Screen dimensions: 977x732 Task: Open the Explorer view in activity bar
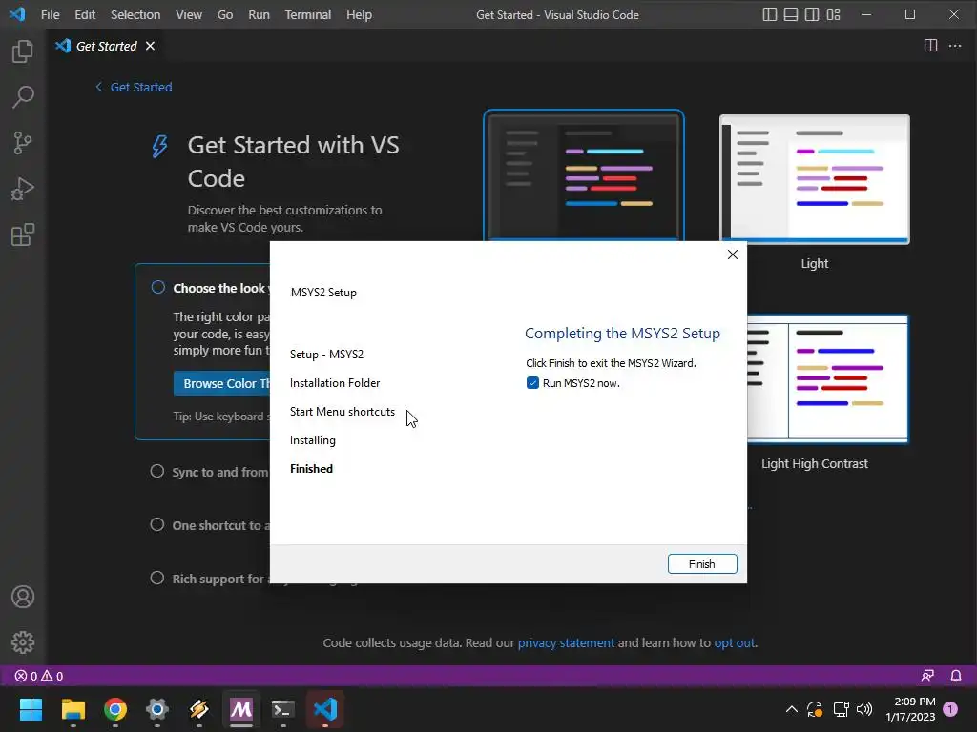(x=23, y=51)
